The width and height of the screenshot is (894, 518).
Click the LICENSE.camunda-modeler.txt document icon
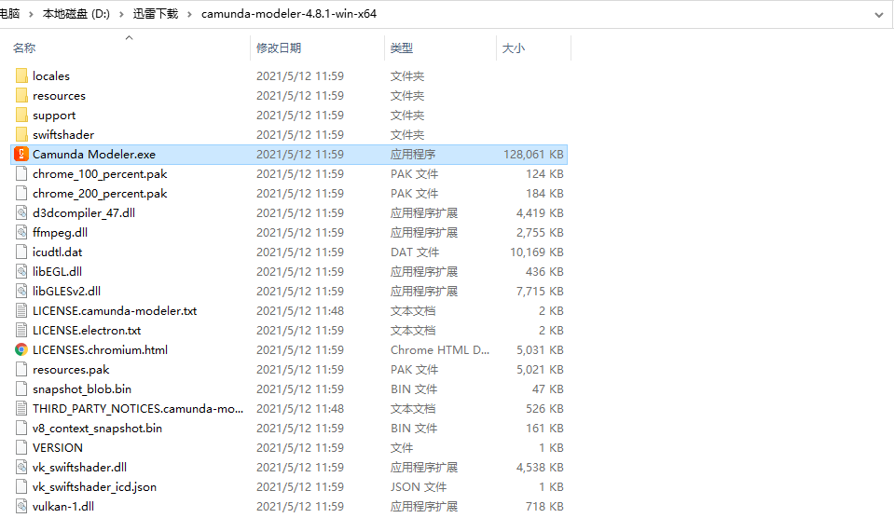[x=21, y=310]
